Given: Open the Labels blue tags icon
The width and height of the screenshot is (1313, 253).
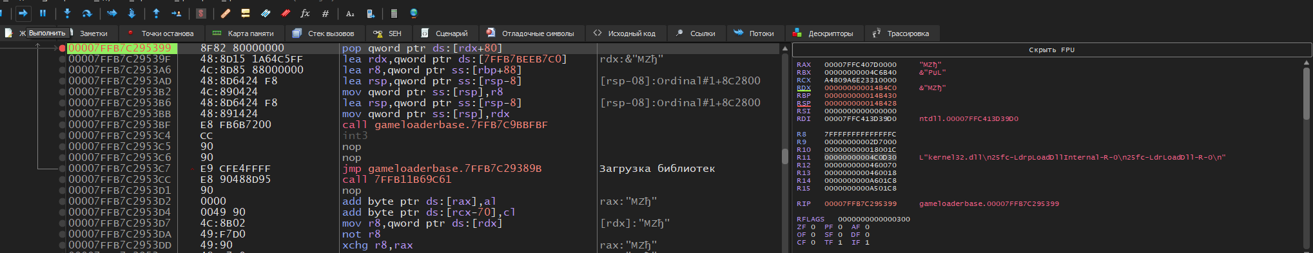Looking at the screenshot, I should 266,13.
